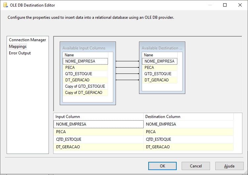Select DT_GERACAO in Available Input Columns
The height and width of the screenshot is (175, 248).
[86, 80]
